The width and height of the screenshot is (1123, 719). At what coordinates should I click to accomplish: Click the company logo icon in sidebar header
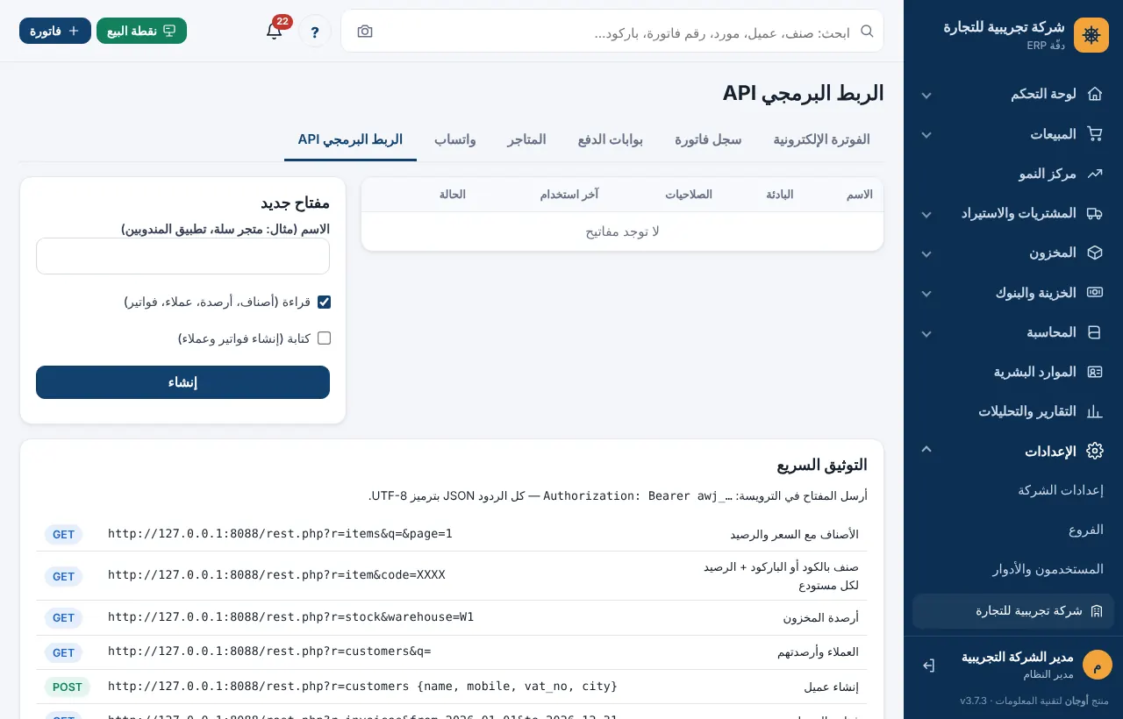(1091, 35)
